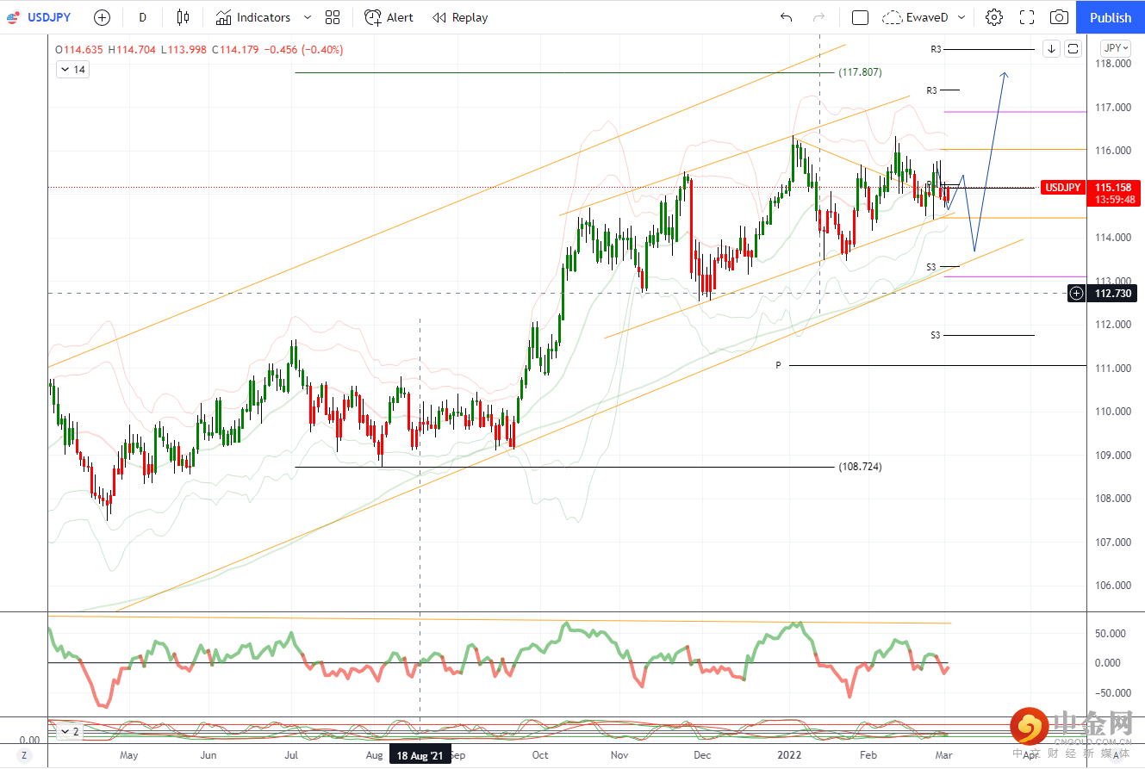This screenshot has width=1145, height=769.
Task: Select the USDJPY 115.158 price label
Action: click(1089, 188)
